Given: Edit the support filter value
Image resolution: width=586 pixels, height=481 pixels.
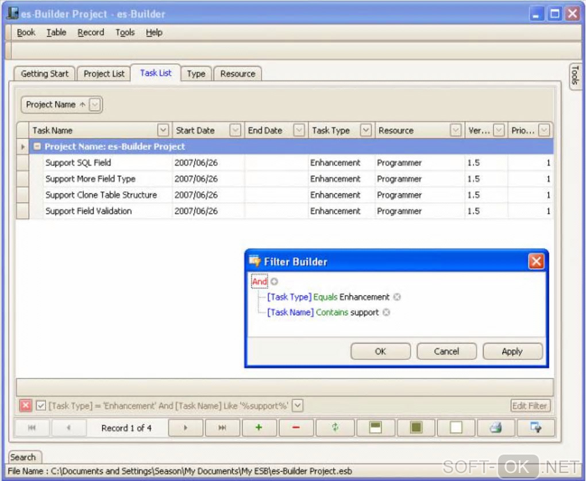Looking at the screenshot, I should coord(364,312).
